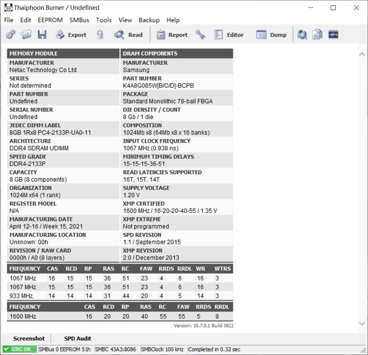Select the JEDEC label 8GB 1Rx8 PC4-2133P-UA0-11
Image resolution: width=368 pixels, height=355 pixels.
click(50, 132)
